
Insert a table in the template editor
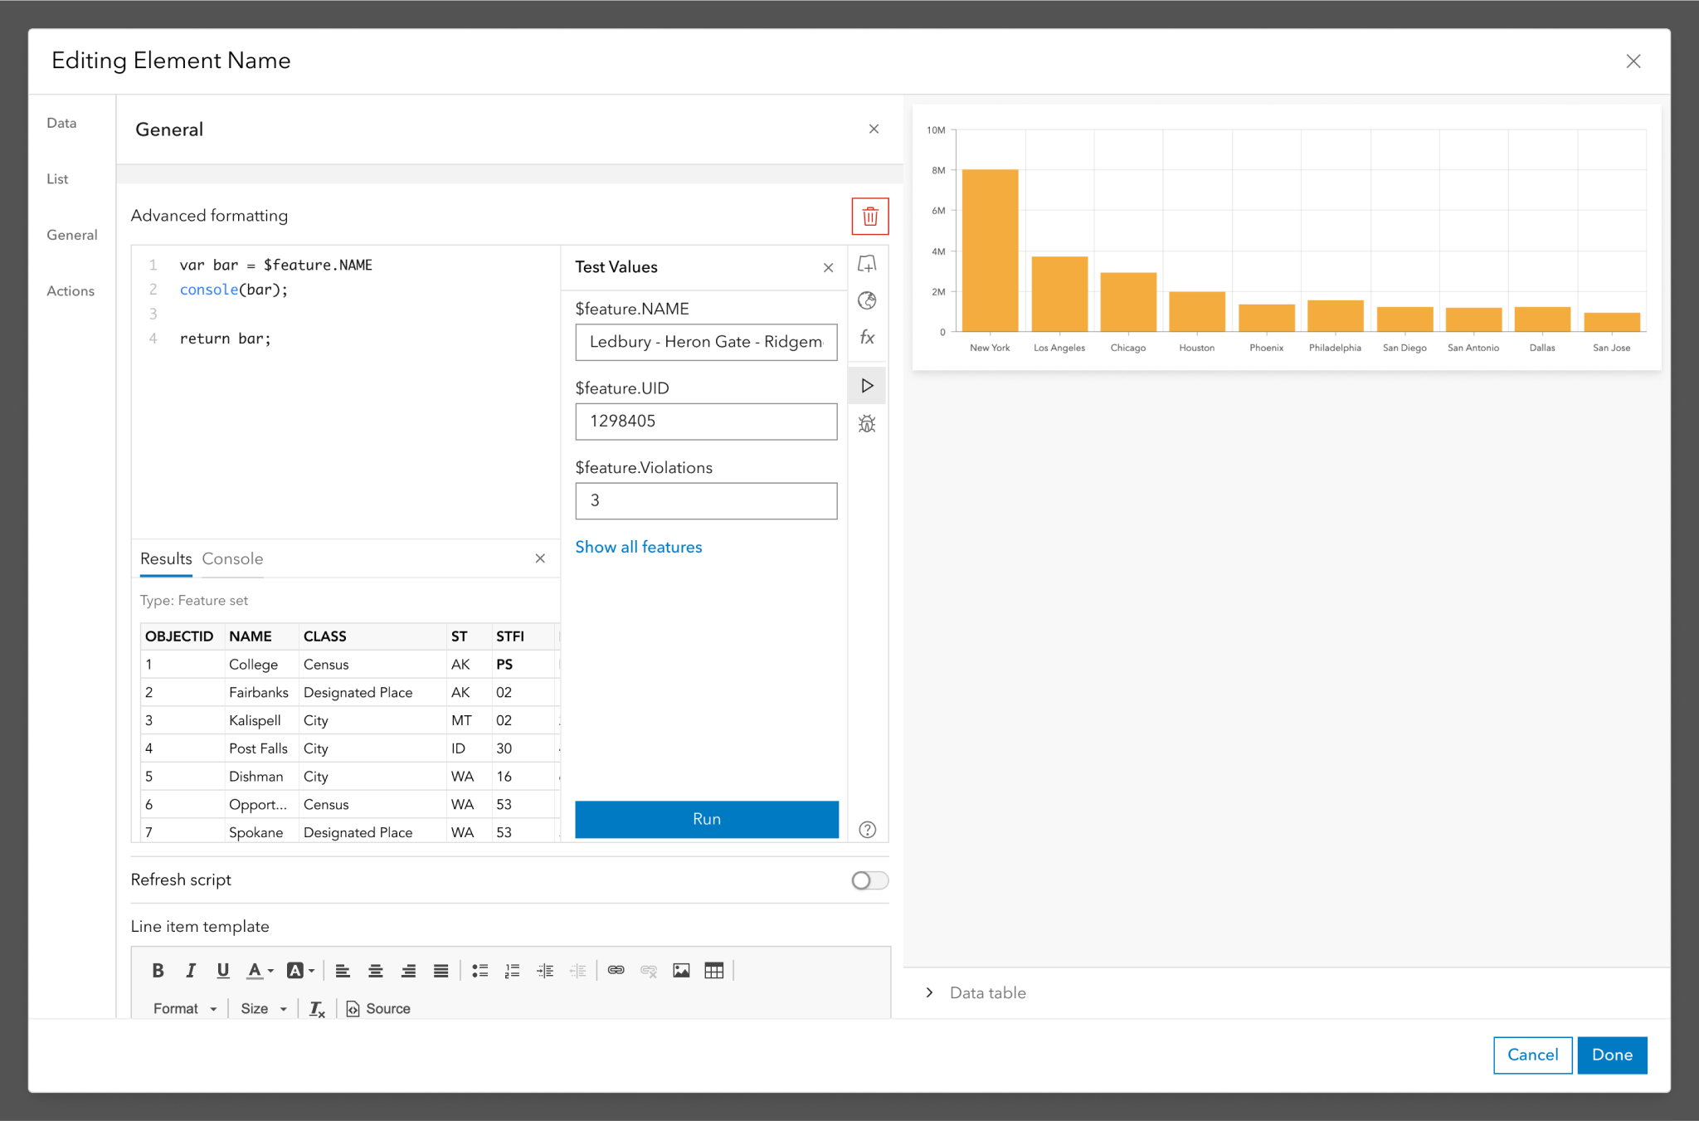click(x=713, y=970)
